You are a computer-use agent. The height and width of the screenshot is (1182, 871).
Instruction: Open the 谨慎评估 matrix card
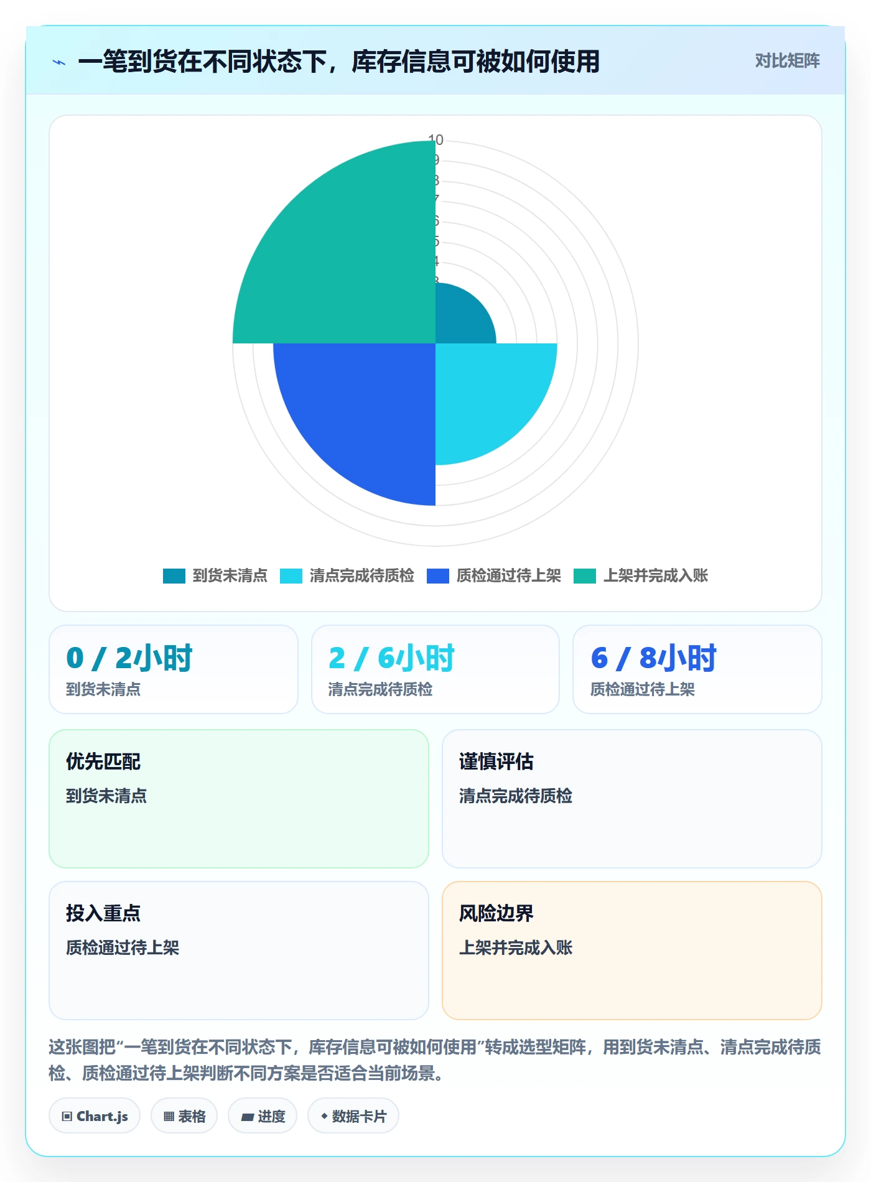632,799
